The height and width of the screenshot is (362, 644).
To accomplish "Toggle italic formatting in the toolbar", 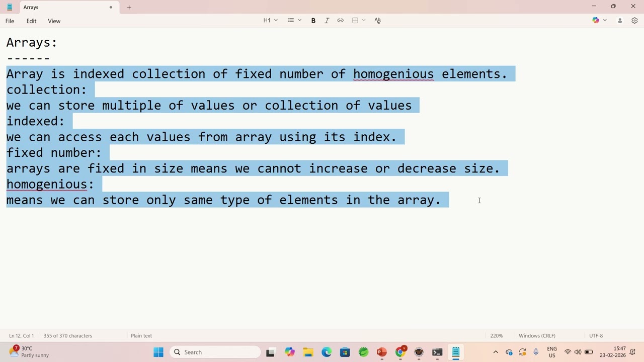I will (327, 21).
